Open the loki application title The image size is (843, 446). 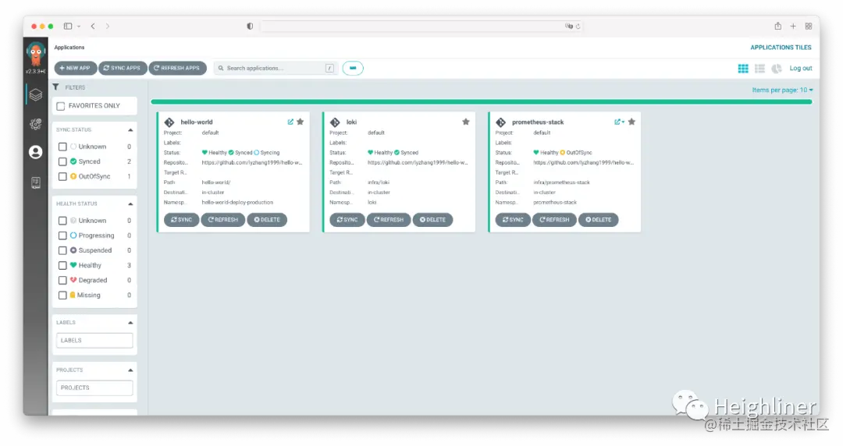(x=351, y=122)
